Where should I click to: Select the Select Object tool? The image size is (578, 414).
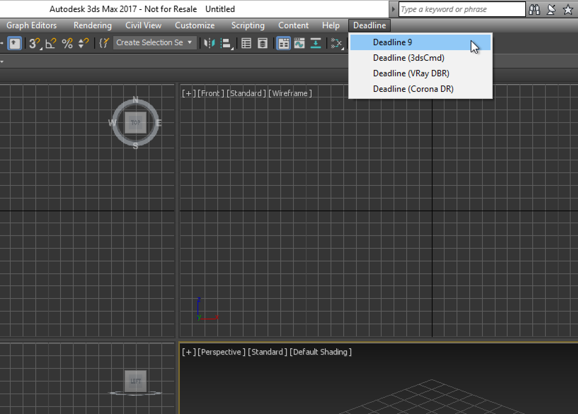(x=14, y=43)
